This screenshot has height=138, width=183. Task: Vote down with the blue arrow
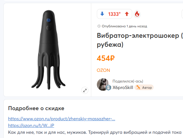point(102,14)
